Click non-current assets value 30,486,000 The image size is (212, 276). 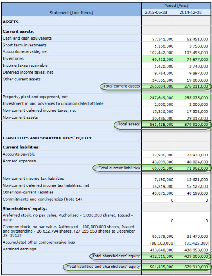(163, 118)
